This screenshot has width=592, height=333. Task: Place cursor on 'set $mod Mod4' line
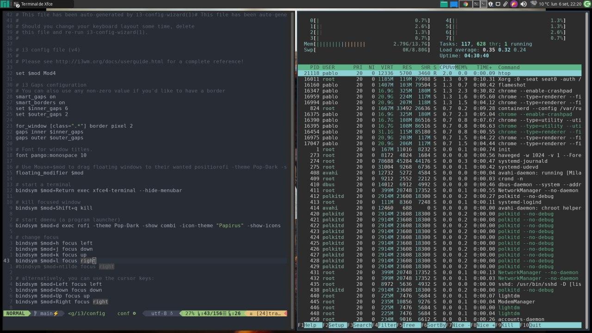pyautogui.click(x=36, y=73)
